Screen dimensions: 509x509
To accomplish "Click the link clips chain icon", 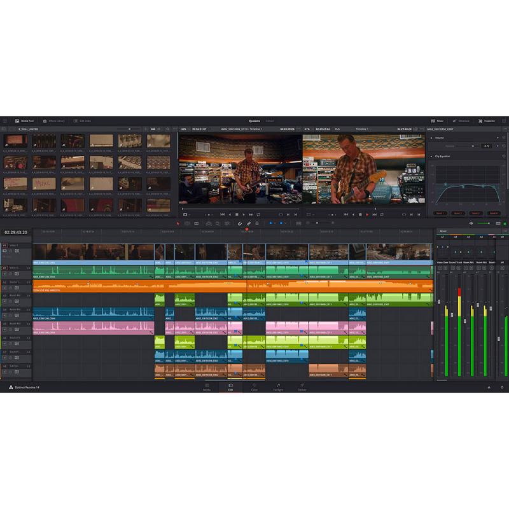I will 248,223.
